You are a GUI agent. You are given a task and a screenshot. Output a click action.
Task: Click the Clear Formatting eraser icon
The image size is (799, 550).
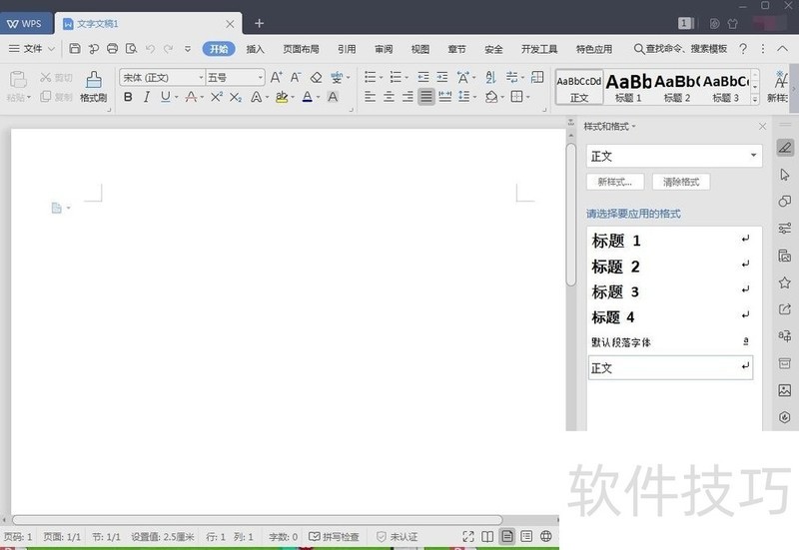pyautogui.click(x=316, y=78)
